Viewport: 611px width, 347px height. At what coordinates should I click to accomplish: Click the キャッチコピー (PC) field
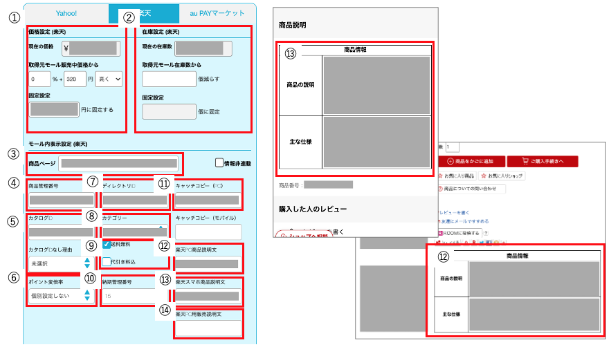[208, 200]
